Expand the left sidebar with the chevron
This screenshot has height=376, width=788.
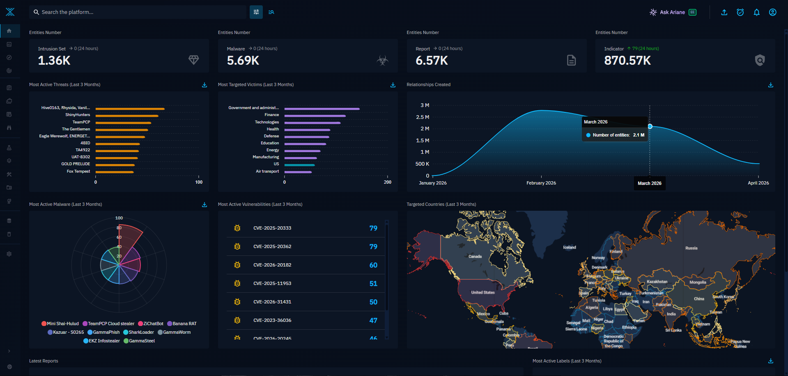(9, 351)
